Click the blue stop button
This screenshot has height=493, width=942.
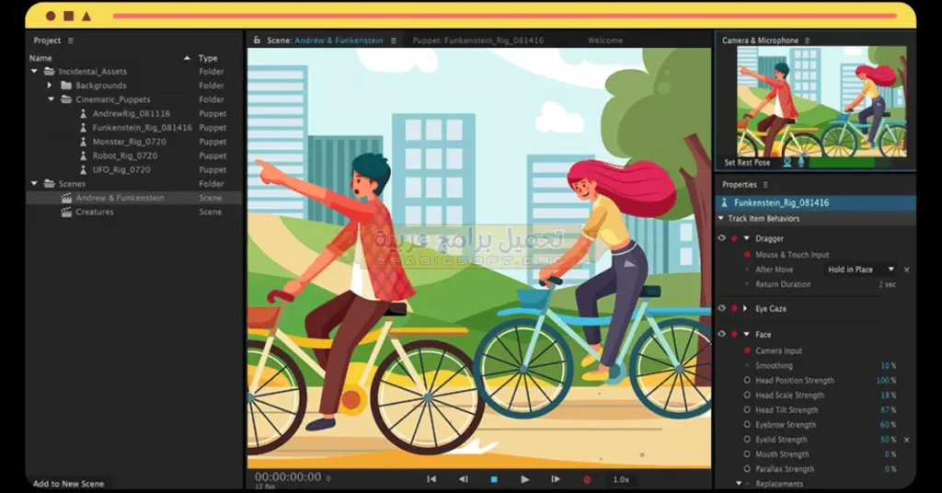coord(494,479)
